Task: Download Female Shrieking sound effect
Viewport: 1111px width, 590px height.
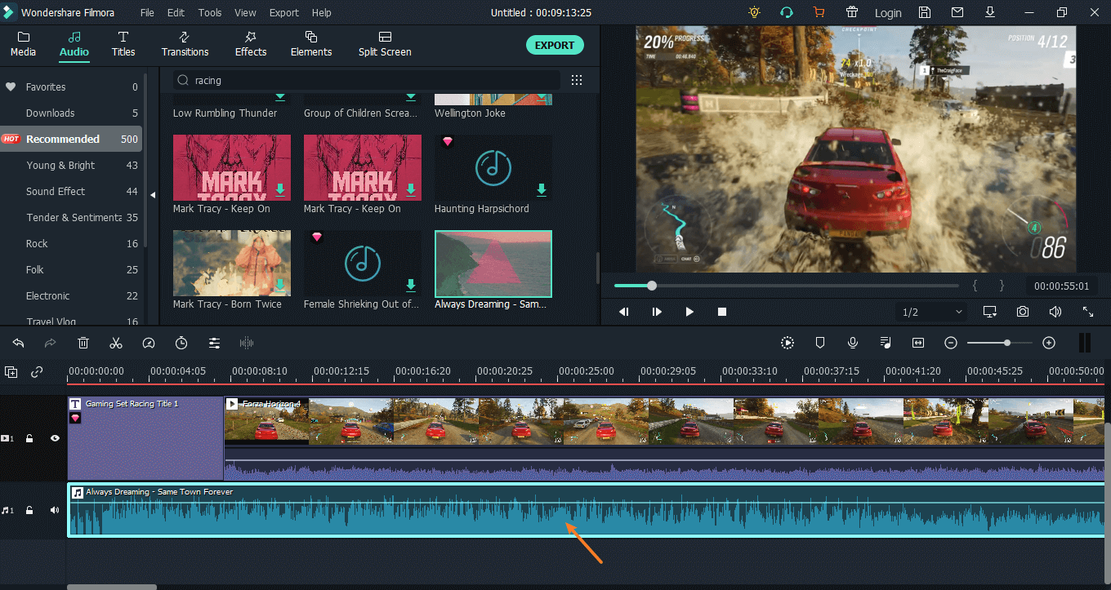Action: tap(410, 285)
